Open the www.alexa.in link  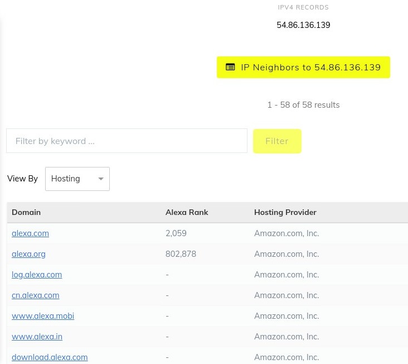(37, 337)
